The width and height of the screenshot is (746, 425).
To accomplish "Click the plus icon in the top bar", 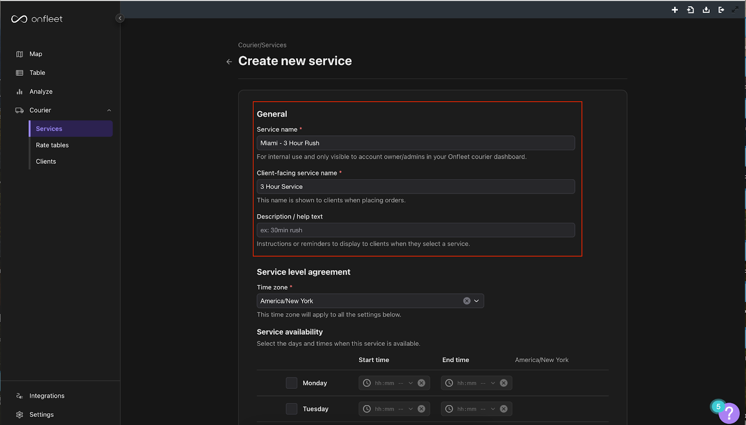I will 675,10.
